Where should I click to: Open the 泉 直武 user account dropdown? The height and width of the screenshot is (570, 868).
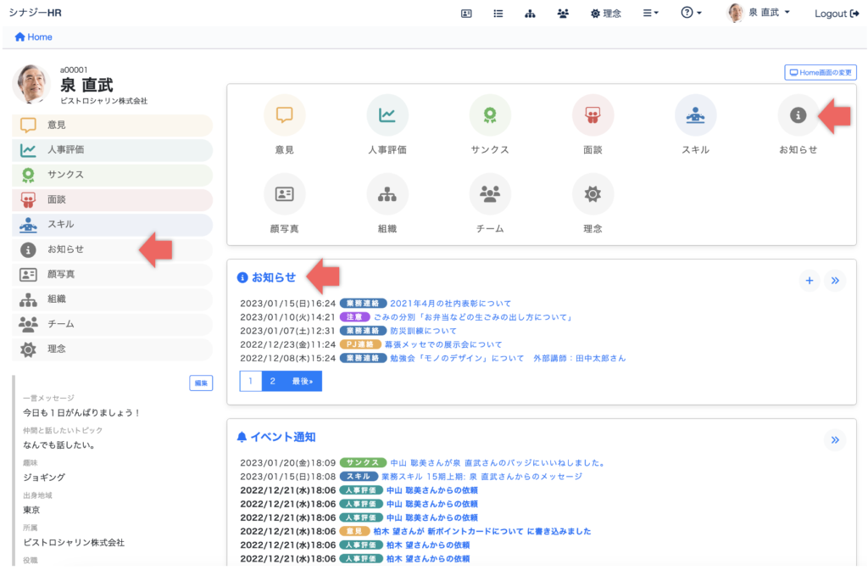pos(759,14)
